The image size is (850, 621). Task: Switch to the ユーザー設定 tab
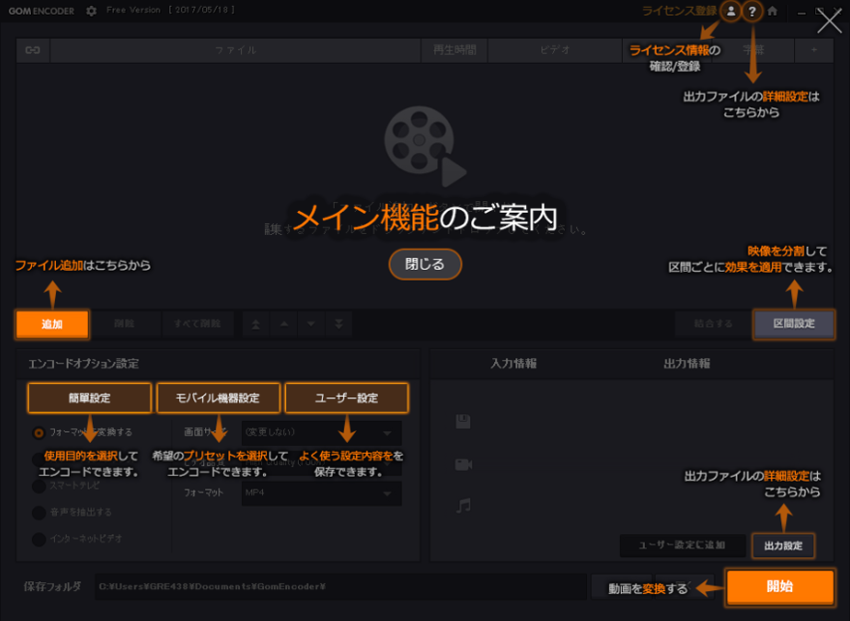346,399
